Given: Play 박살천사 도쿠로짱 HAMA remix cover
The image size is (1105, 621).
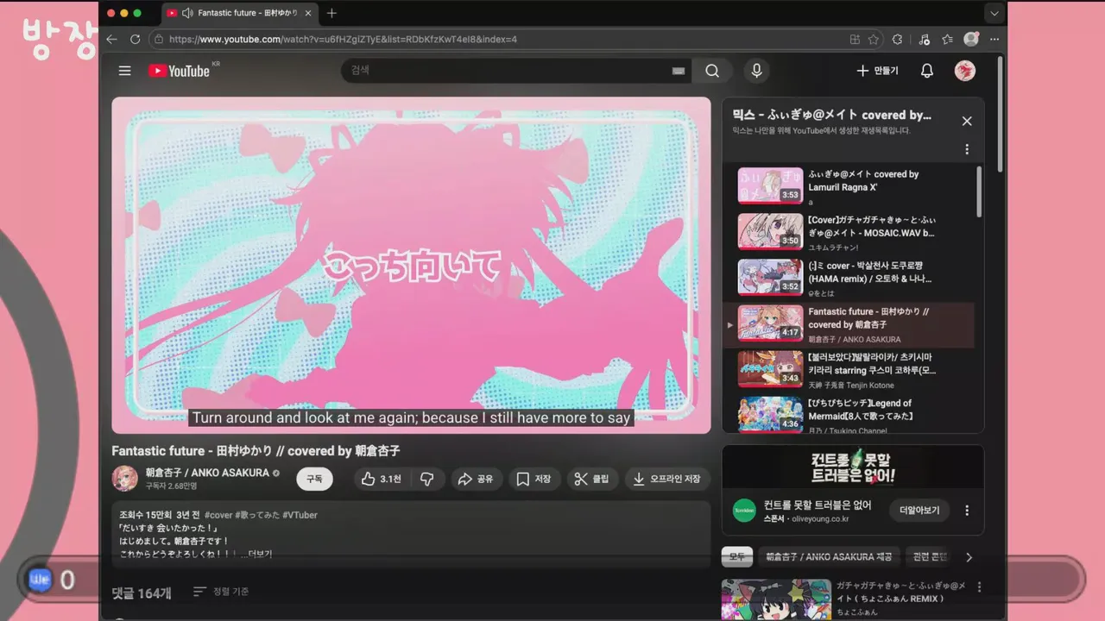Looking at the screenshot, I should point(849,277).
